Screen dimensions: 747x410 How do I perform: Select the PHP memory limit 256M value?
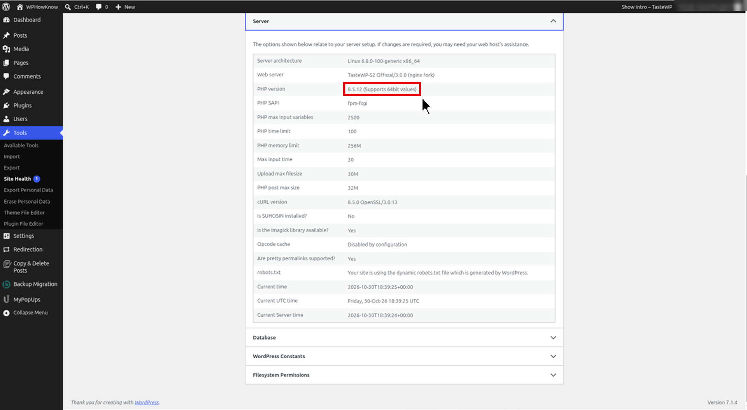354,146
